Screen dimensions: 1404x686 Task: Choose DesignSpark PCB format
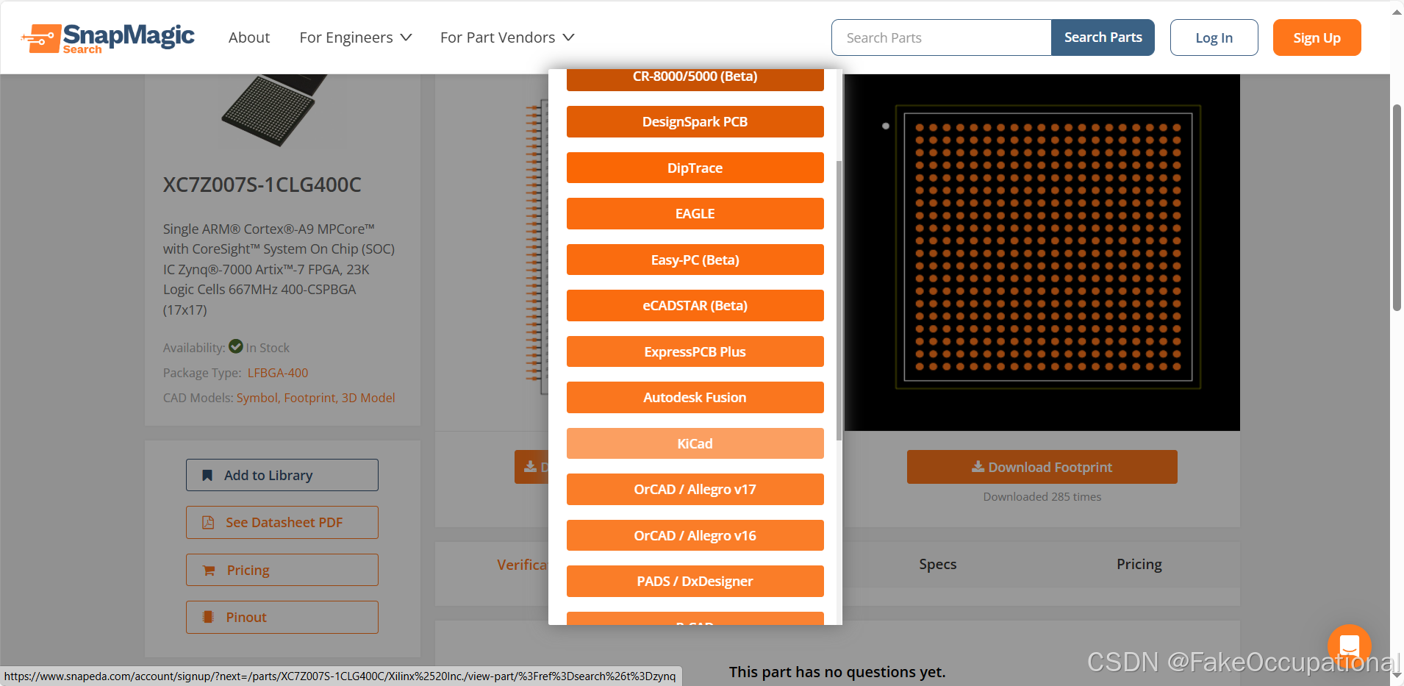pyautogui.click(x=695, y=122)
